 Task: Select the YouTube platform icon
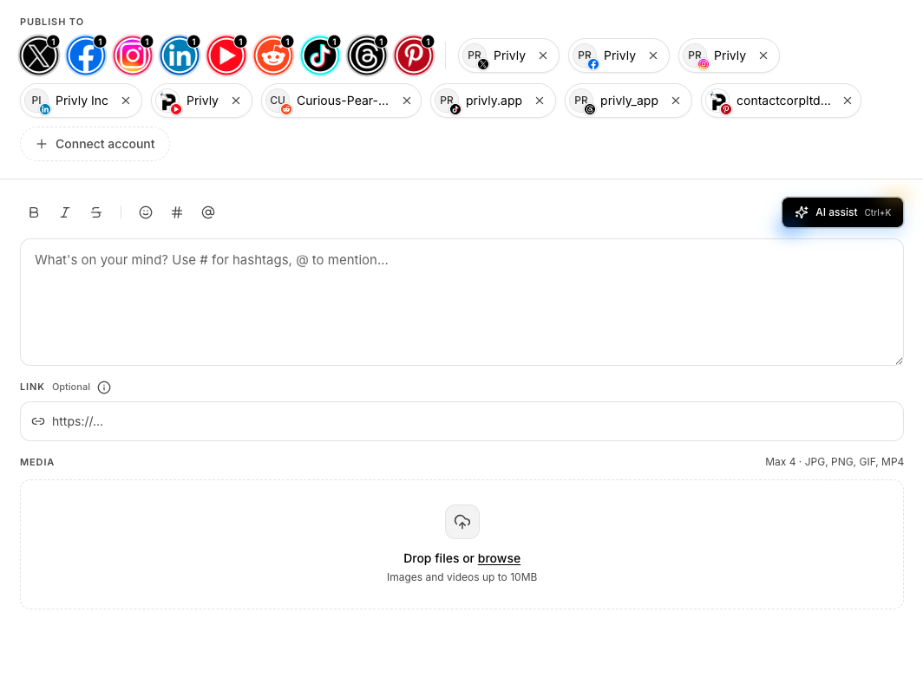(226, 55)
